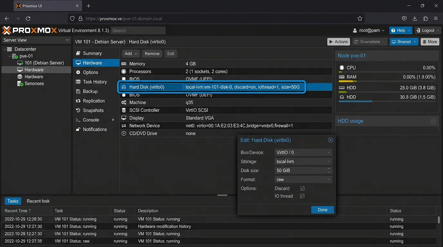Viewport: 443px width, 247px height.
Task: Click the RAM usage bar
Action: pos(387,81)
